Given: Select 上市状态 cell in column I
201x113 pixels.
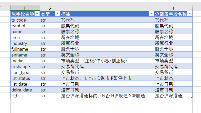Looking at the screenshot, I should coord(173,78).
